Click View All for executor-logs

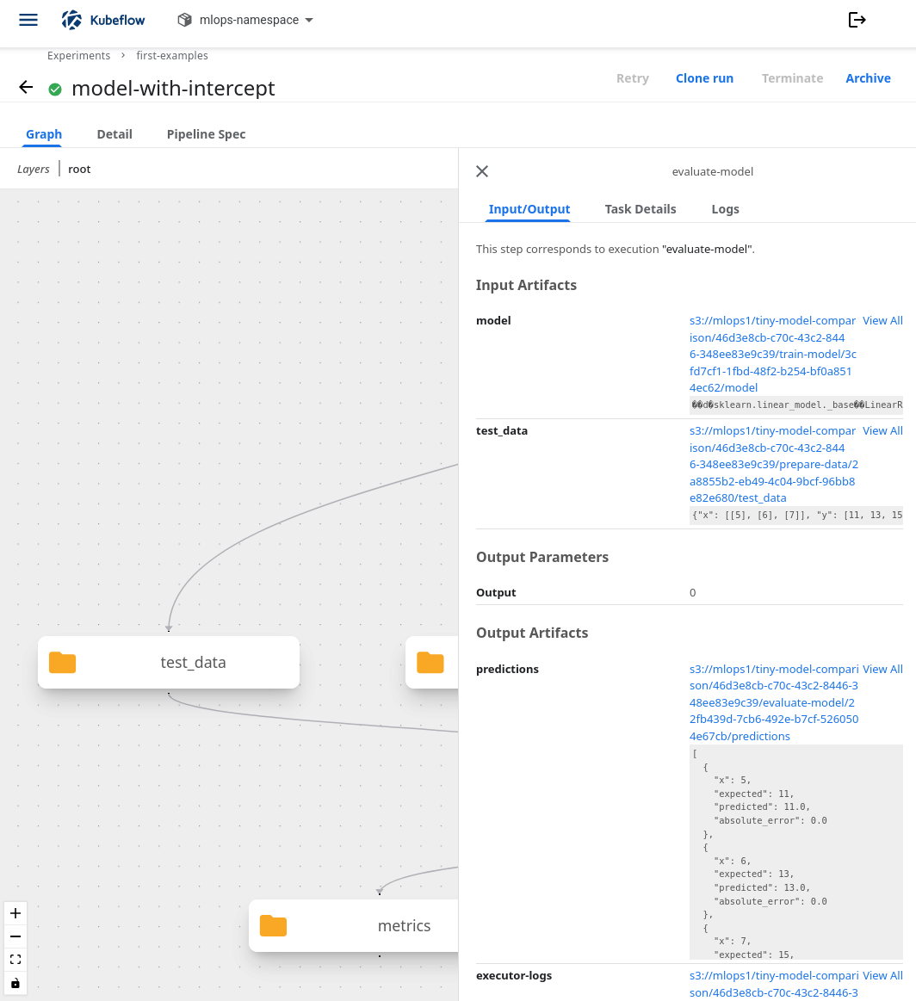coord(882,975)
